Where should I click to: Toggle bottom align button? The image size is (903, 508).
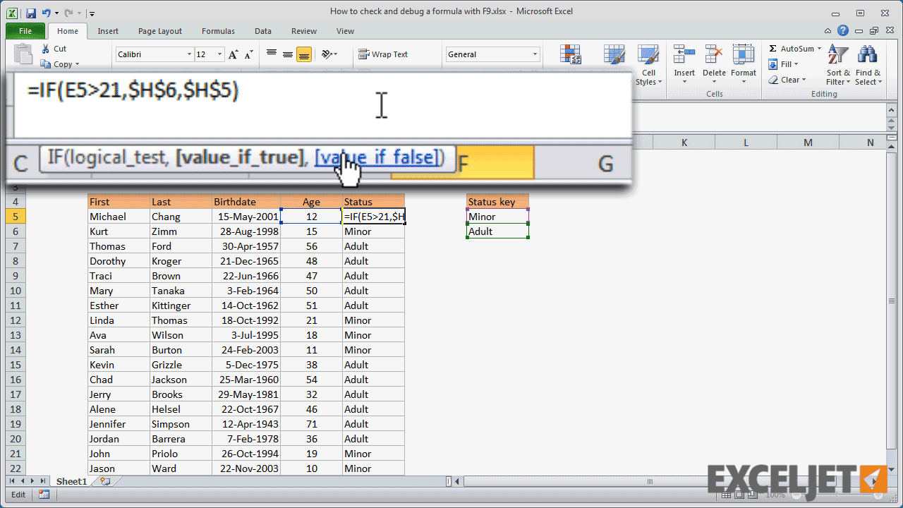point(304,54)
